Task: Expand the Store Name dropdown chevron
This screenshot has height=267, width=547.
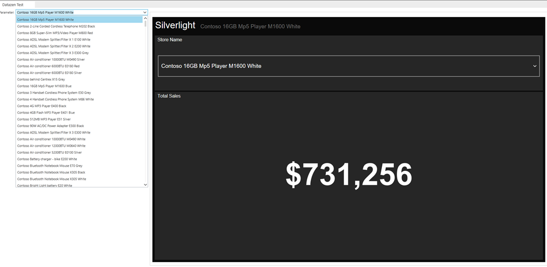Action: coord(535,66)
